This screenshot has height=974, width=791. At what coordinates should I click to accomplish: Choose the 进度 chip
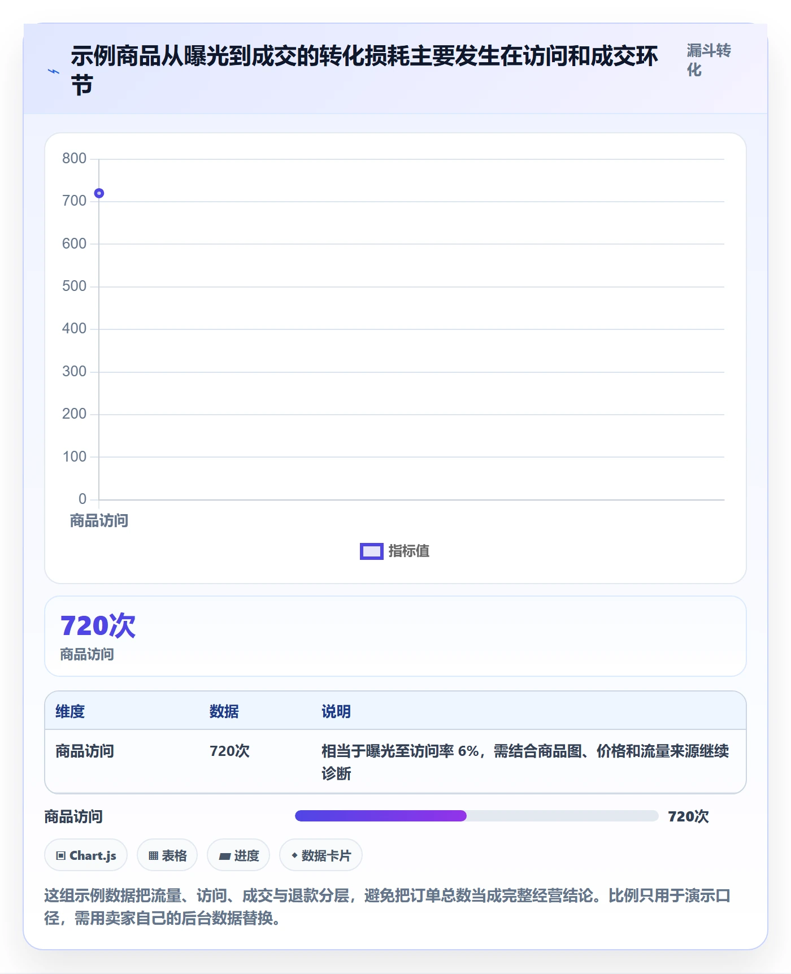tap(238, 855)
